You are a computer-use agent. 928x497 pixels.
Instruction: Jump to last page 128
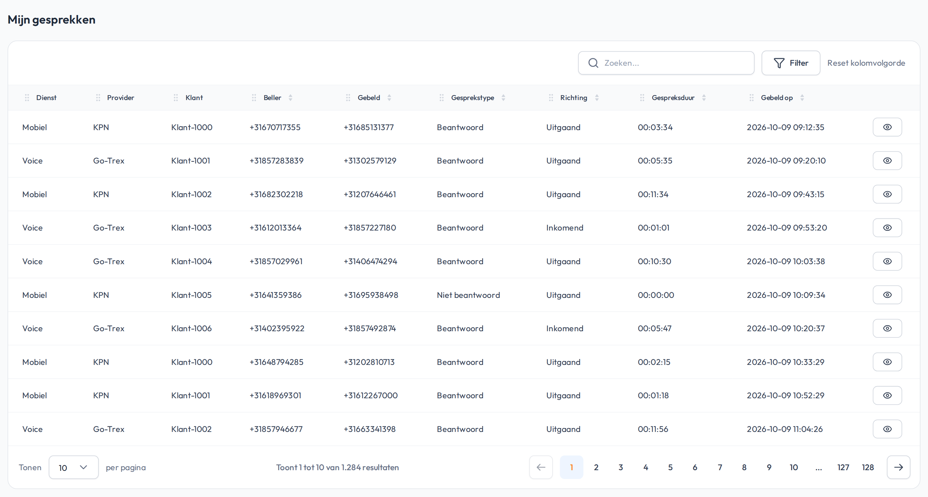coord(868,468)
